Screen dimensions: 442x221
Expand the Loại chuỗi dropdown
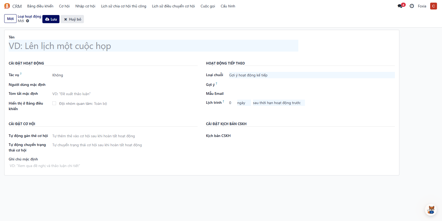click(x=312, y=75)
